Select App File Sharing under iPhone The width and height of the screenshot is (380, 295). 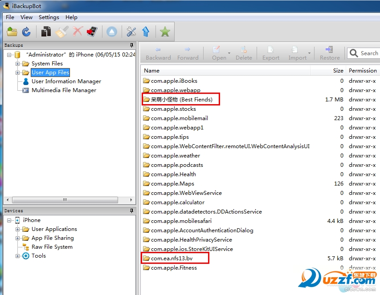click(53, 238)
